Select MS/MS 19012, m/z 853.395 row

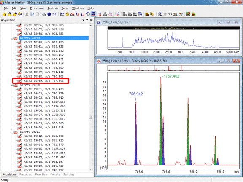tap(43, 136)
